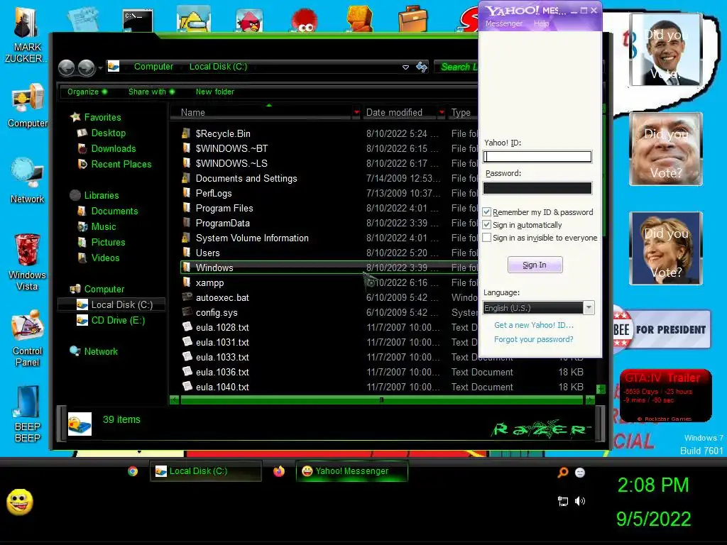
Task: Launch Firefox from the taskbar
Action: 278,471
